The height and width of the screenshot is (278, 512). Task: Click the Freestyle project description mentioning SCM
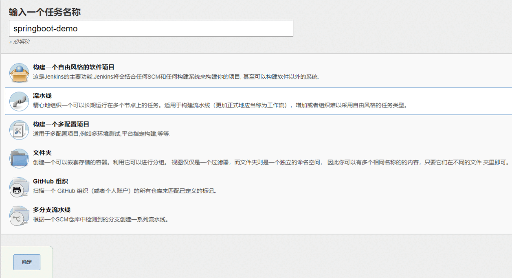click(x=176, y=77)
